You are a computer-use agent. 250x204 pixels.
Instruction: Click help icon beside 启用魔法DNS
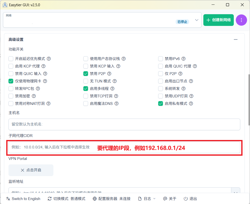coord(117,104)
